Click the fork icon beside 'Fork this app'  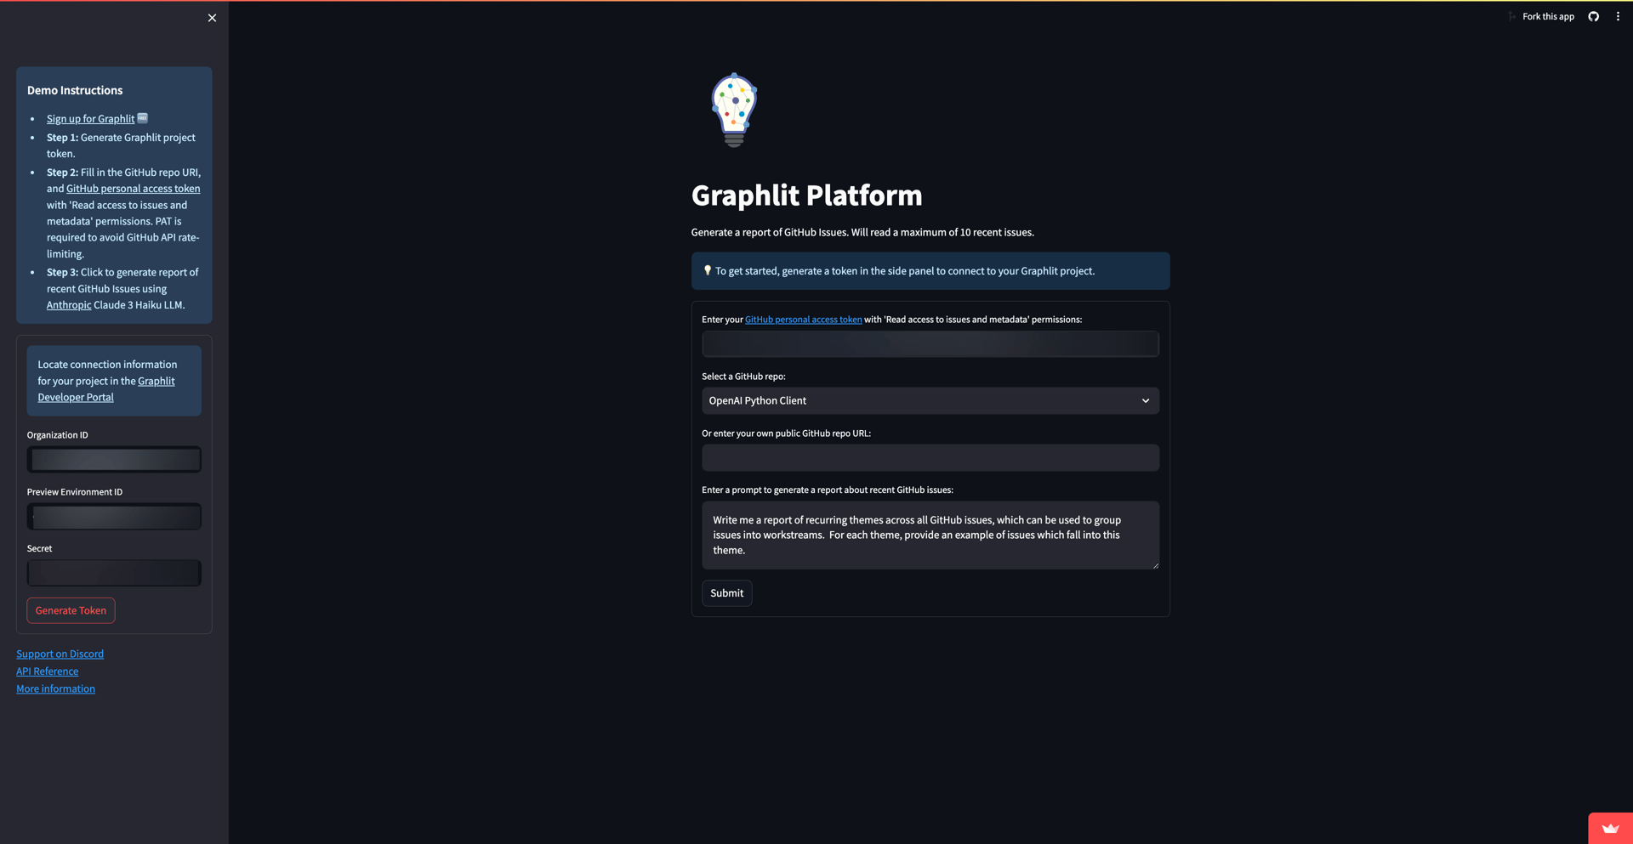tap(1511, 16)
